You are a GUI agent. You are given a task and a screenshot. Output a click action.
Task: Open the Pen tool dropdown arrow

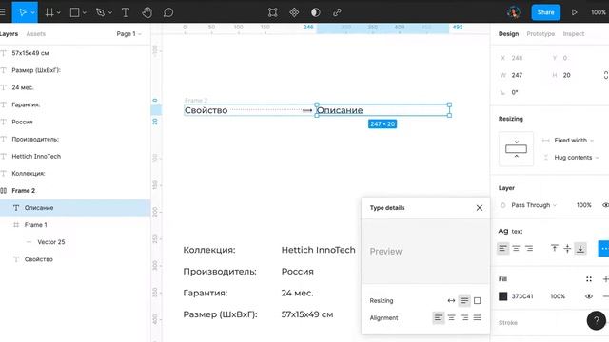(x=110, y=12)
